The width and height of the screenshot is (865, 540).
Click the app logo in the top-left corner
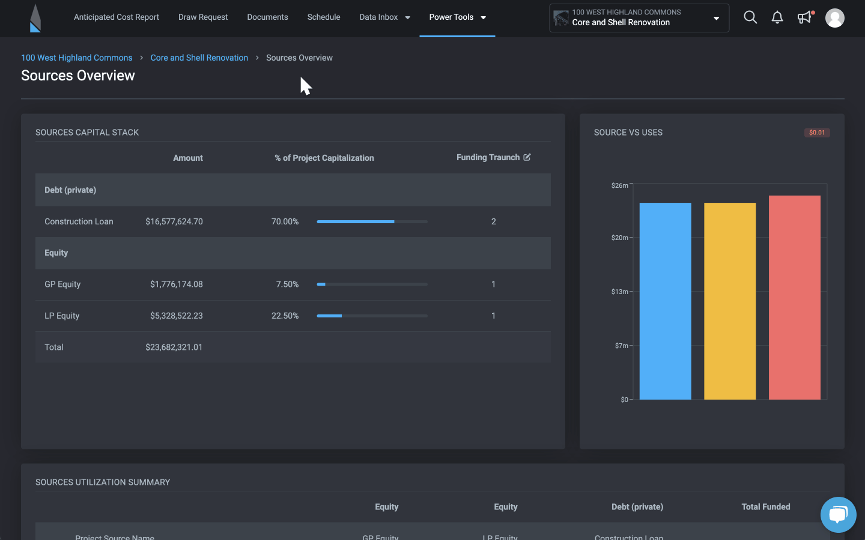[x=34, y=18]
